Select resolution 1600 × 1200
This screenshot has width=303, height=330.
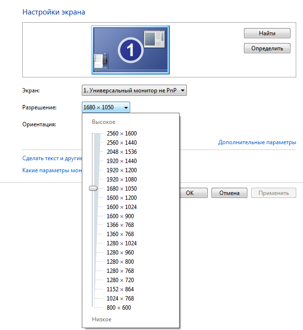click(x=121, y=198)
